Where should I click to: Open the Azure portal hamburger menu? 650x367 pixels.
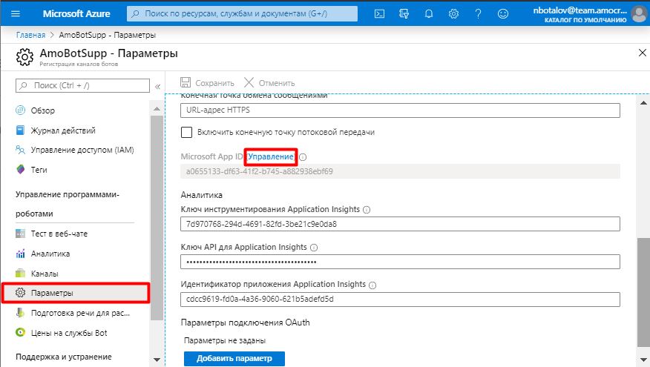click(16, 13)
